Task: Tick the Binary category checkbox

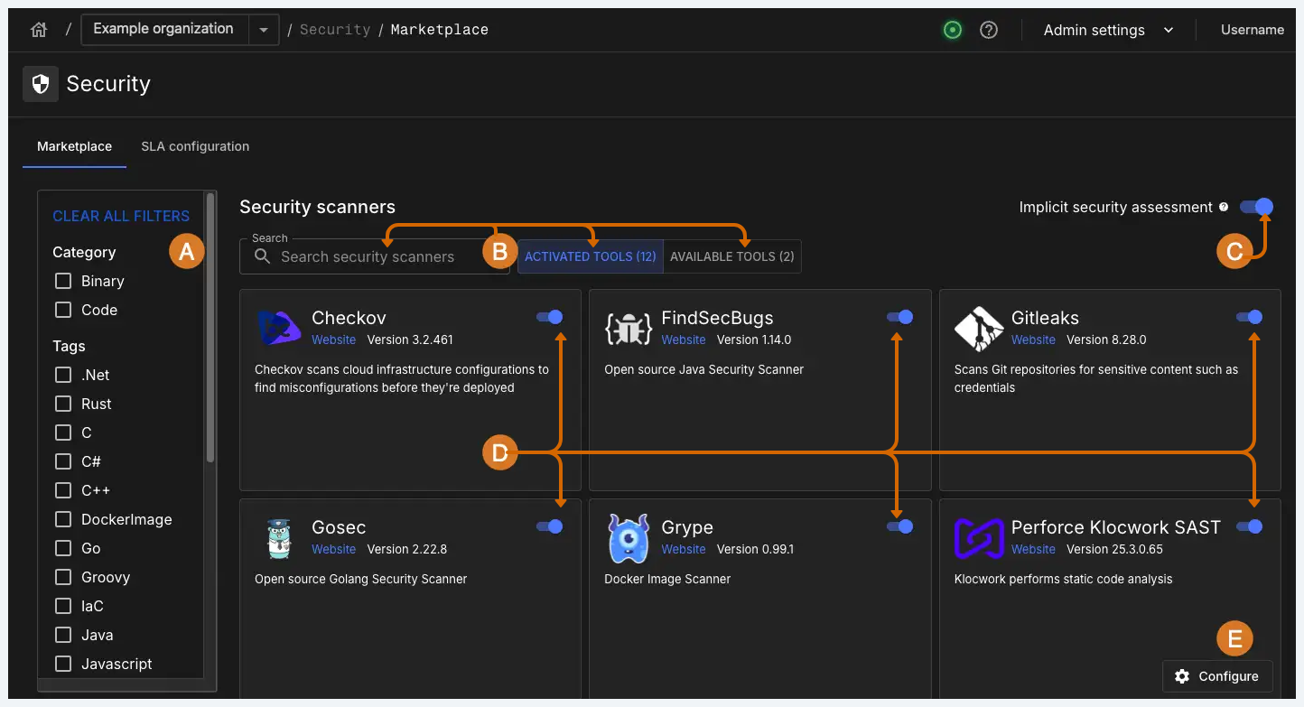Action: [63, 281]
